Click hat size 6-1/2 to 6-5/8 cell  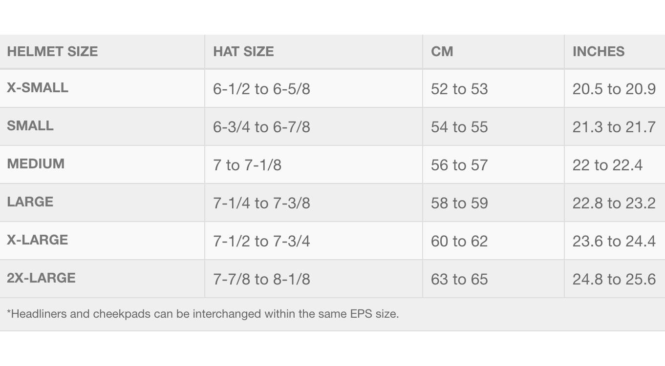pyautogui.click(x=261, y=89)
